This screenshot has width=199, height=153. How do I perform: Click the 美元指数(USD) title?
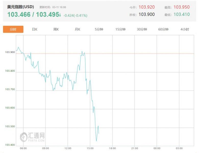tap(20, 7)
